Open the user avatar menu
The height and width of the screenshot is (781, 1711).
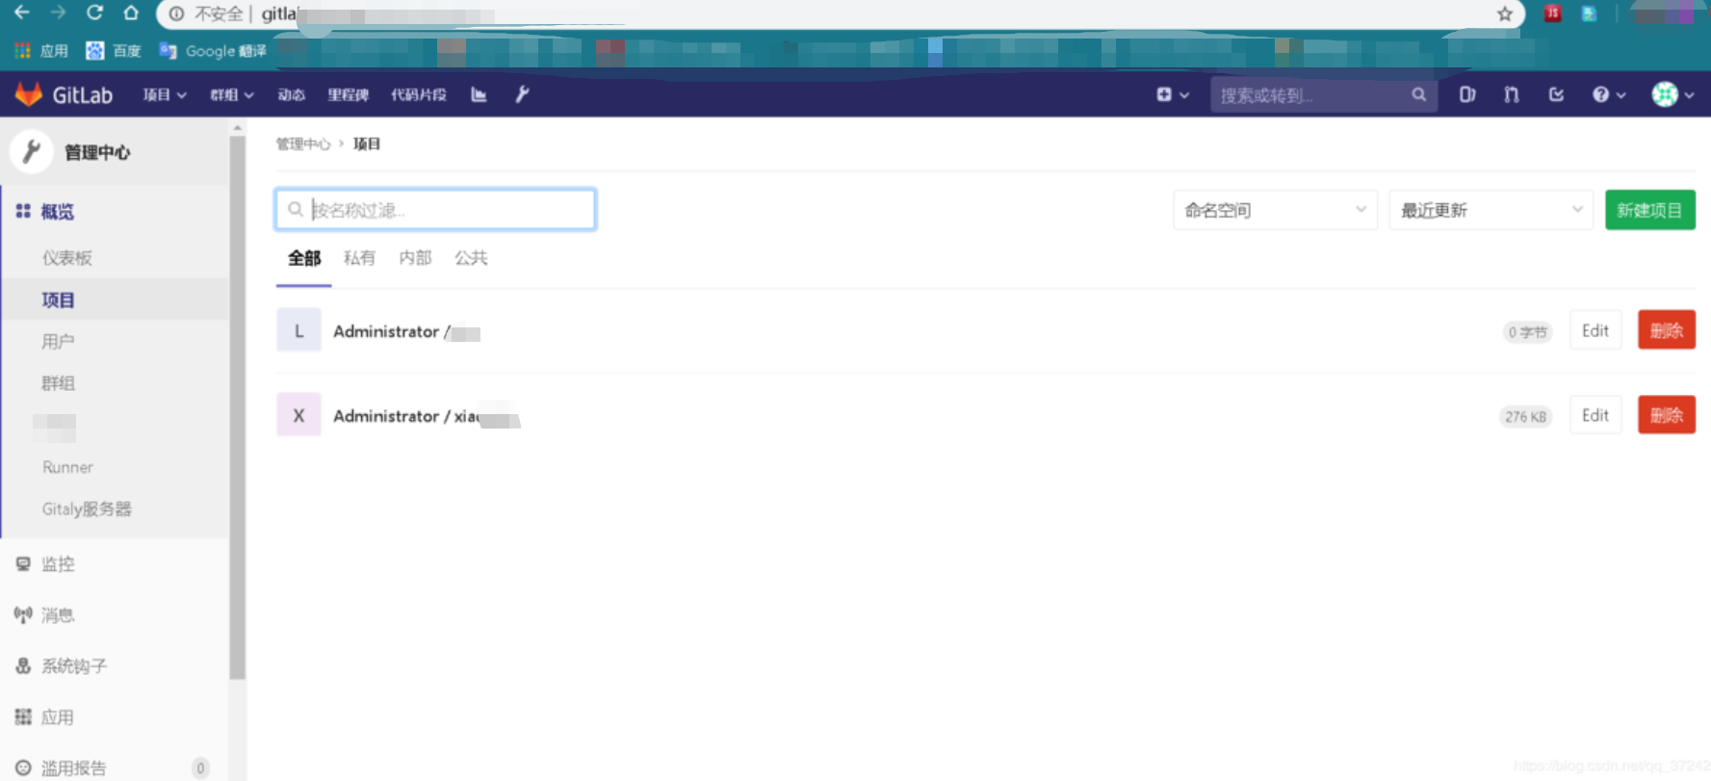[x=1672, y=94]
